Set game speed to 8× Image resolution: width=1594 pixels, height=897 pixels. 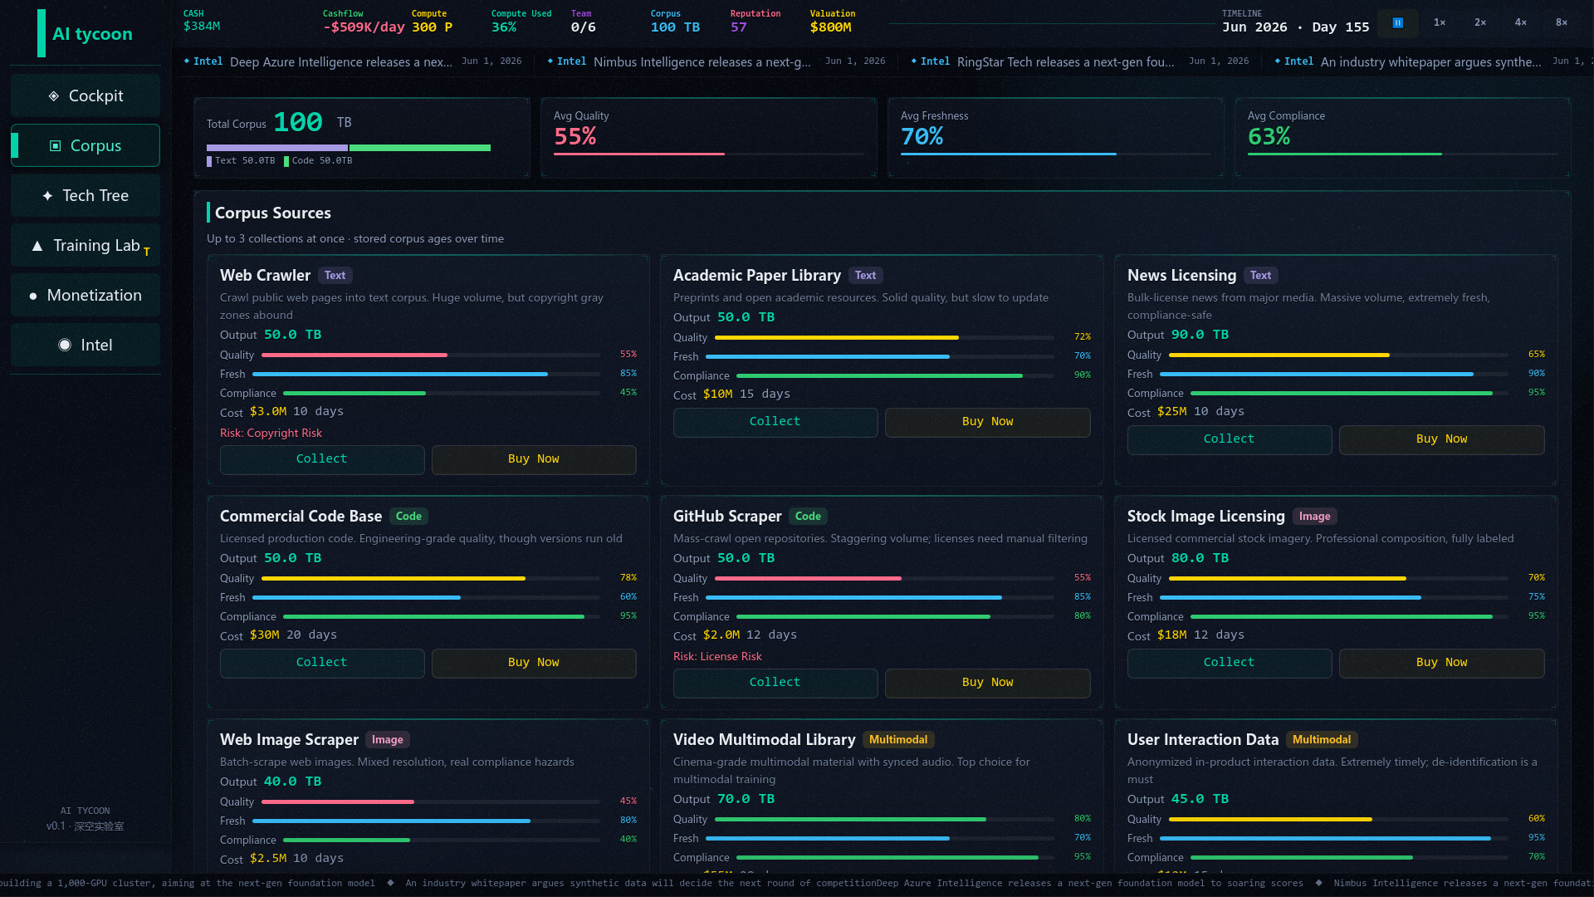(x=1562, y=23)
